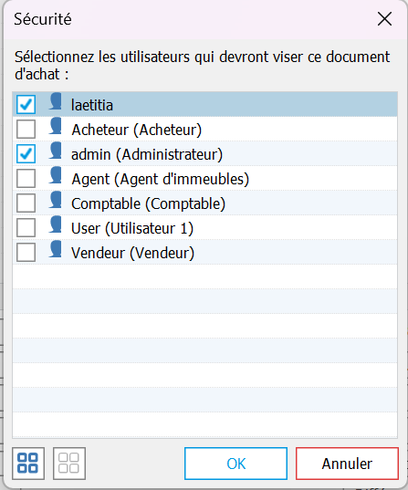Image resolution: width=408 pixels, height=490 pixels.
Task: Click the user icon beside Acheteur
Action: 56,126
